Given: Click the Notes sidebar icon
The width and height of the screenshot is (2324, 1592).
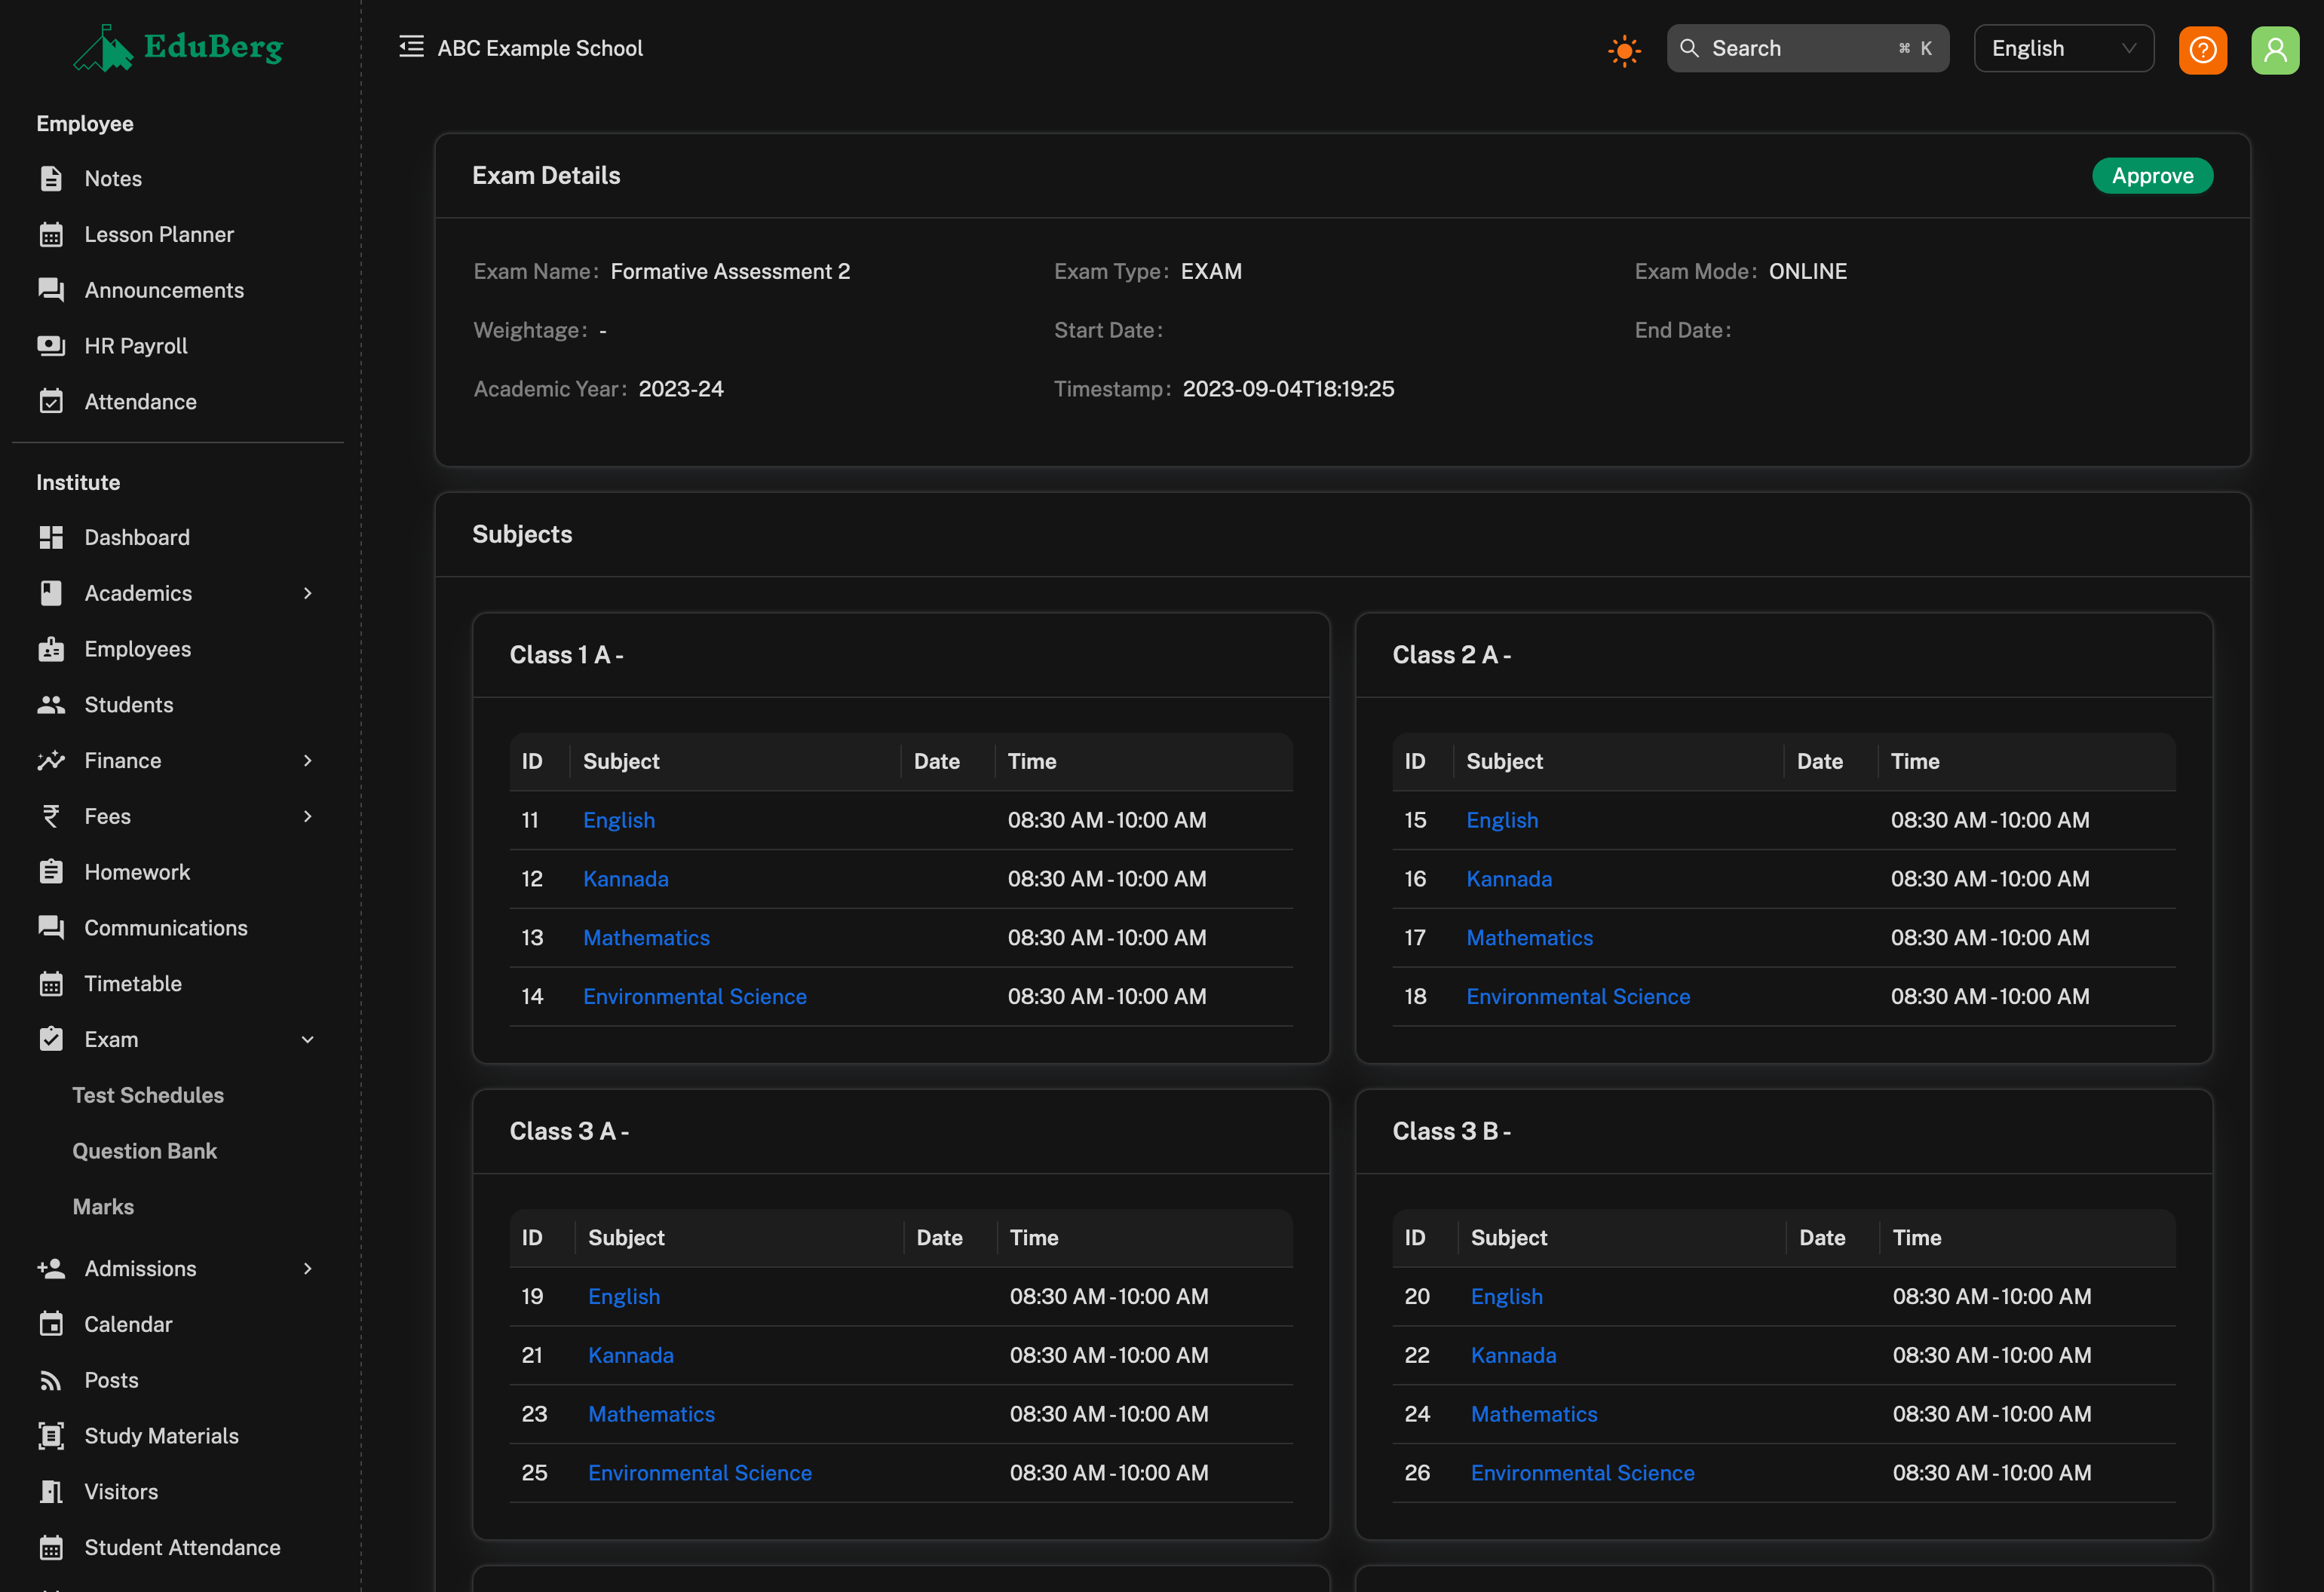Looking at the screenshot, I should point(51,179).
